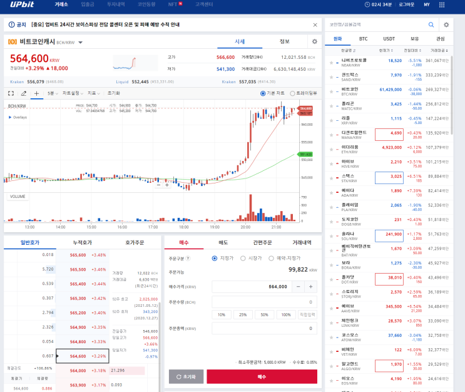This screenshot has width=465, height=392.
Task: Click the coin name search field
Action: [377, 24]
